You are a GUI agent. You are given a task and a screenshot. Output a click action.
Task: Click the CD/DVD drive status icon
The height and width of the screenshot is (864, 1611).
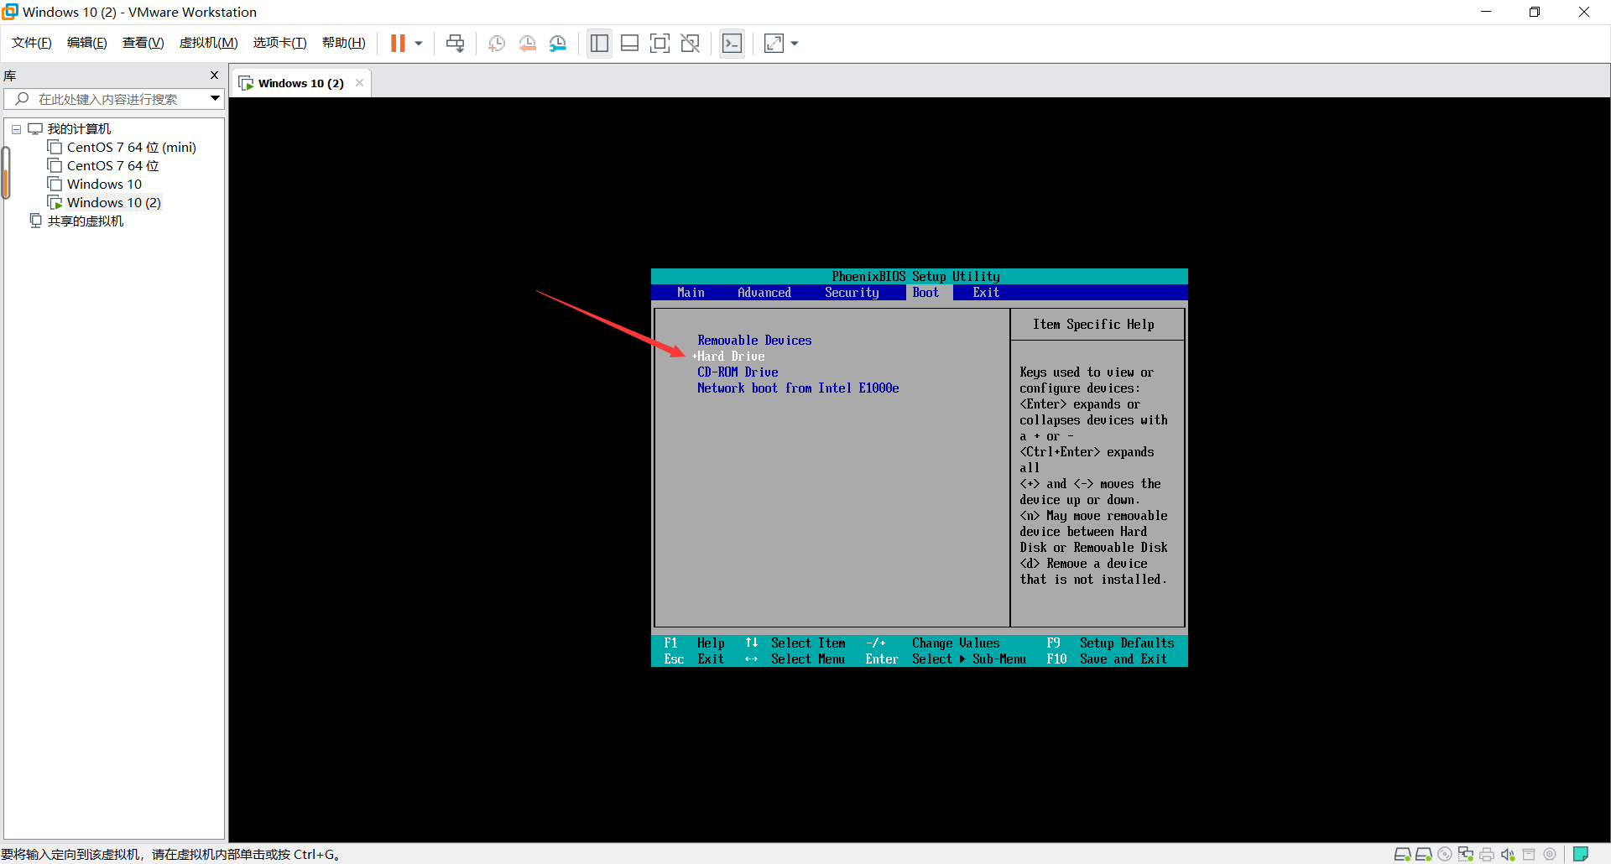click(1444, 854)
